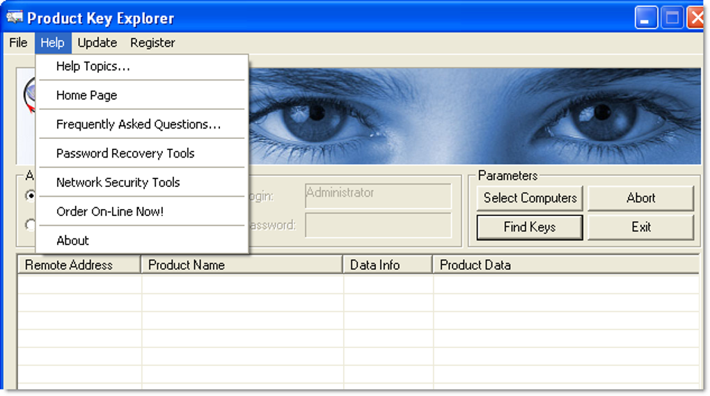Open the Update menu

[x=97, y=43]
